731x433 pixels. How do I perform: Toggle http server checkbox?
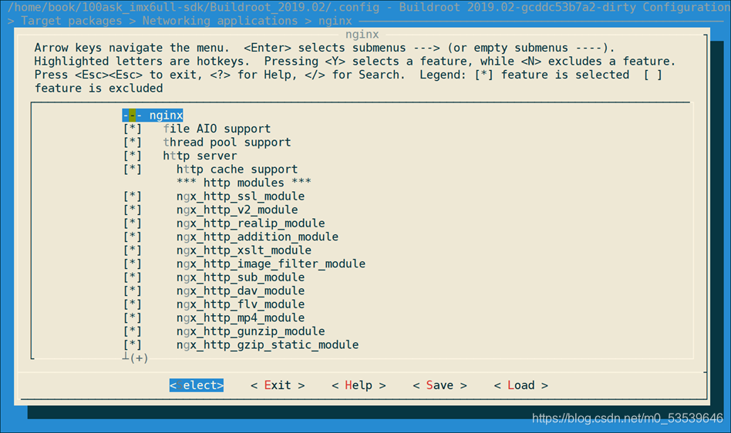133,156
